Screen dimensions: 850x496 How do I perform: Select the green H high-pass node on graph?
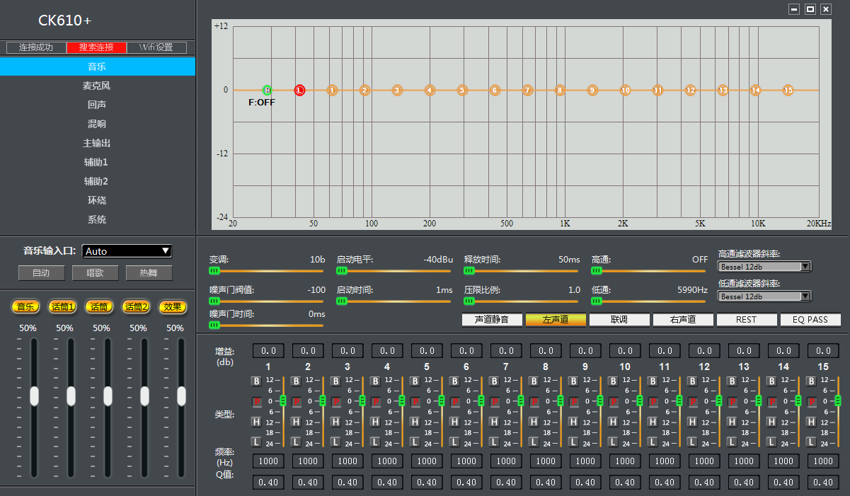coord(267,90)
